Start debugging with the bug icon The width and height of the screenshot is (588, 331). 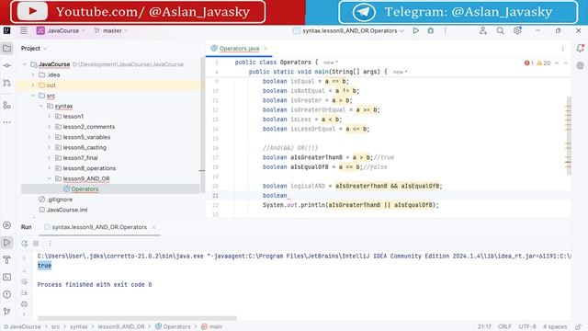tap(431, 30)
